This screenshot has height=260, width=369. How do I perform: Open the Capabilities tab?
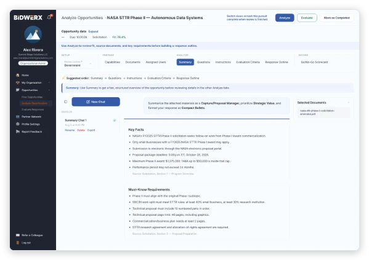point(113,62)
